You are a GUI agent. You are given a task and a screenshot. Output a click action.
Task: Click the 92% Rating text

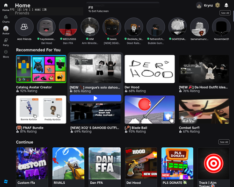(x=29, y=91)
